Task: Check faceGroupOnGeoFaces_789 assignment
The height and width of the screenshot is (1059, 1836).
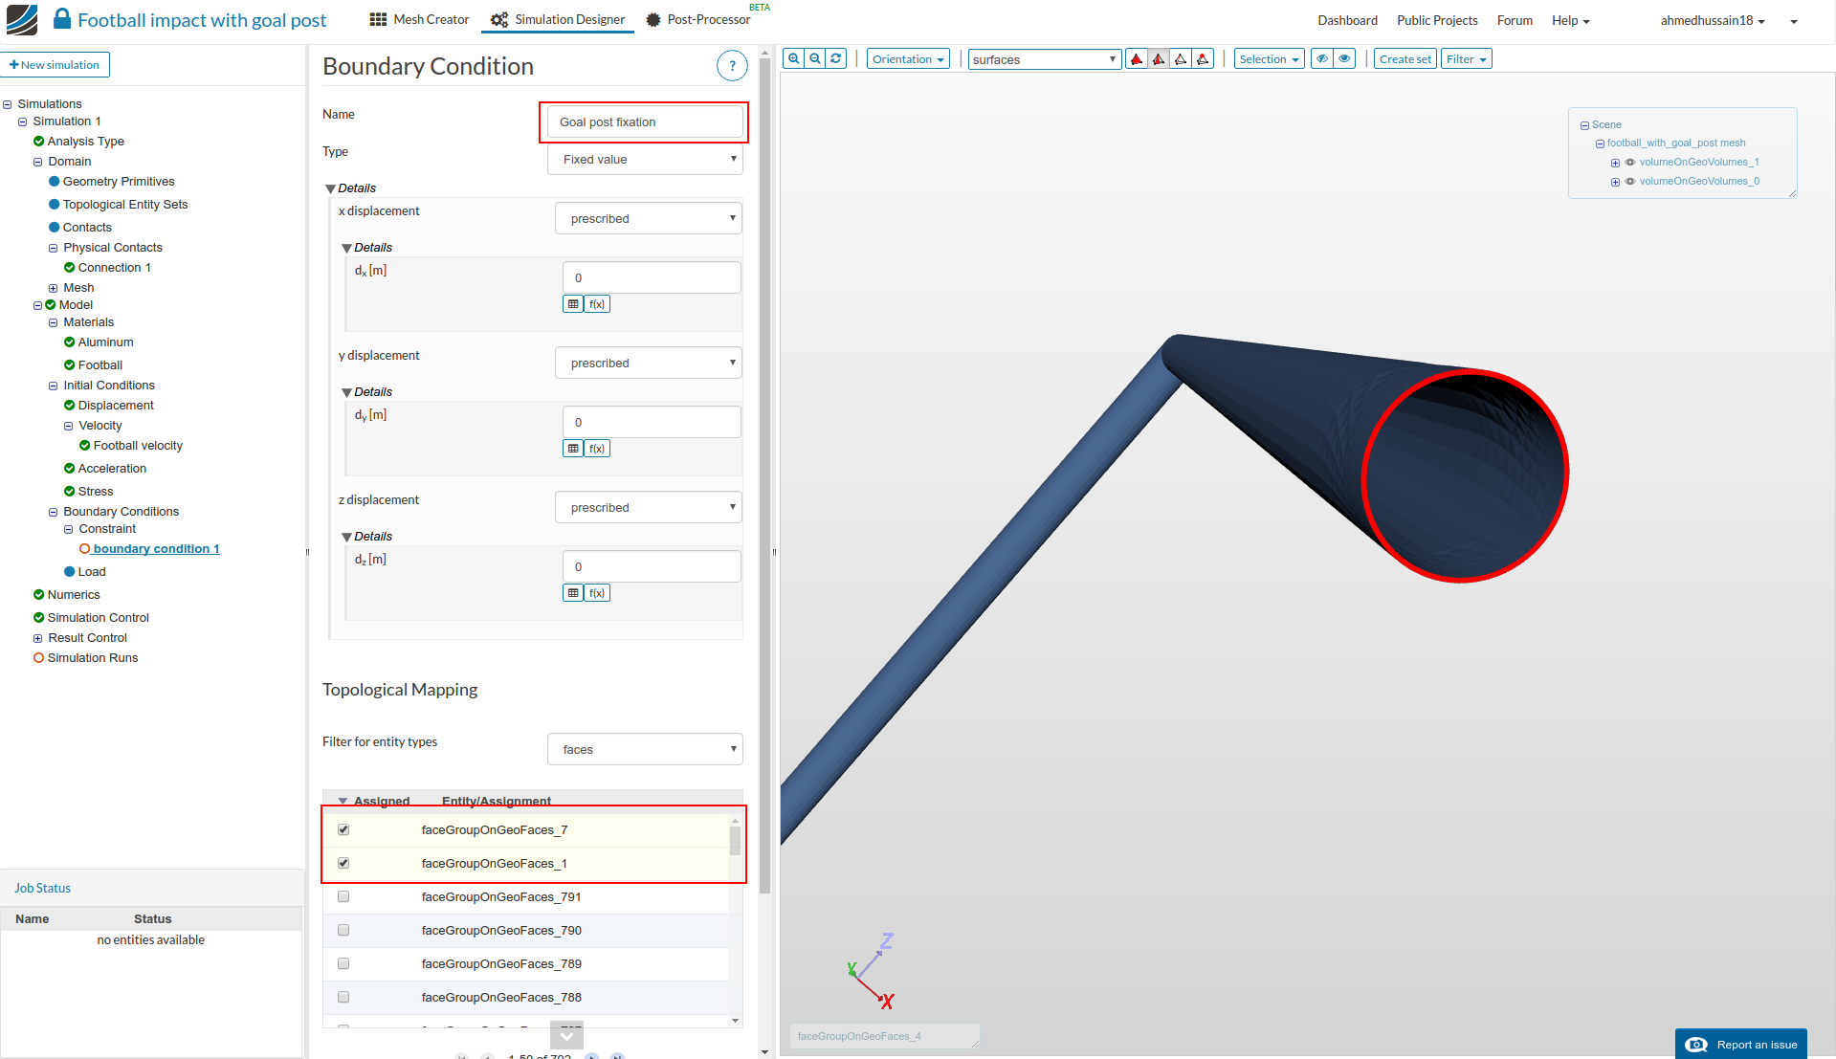Action: (343, 963)
